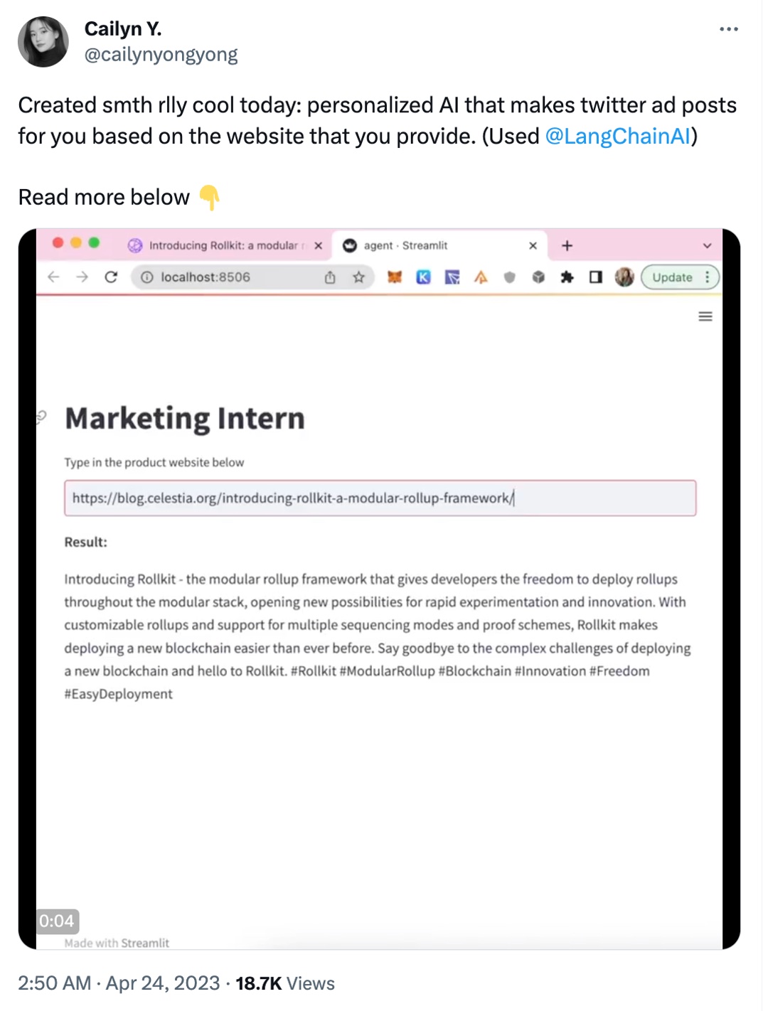Select the MetaMask fox extension icon
This screenshot has width=768, height=1011.
click(395, 277)
